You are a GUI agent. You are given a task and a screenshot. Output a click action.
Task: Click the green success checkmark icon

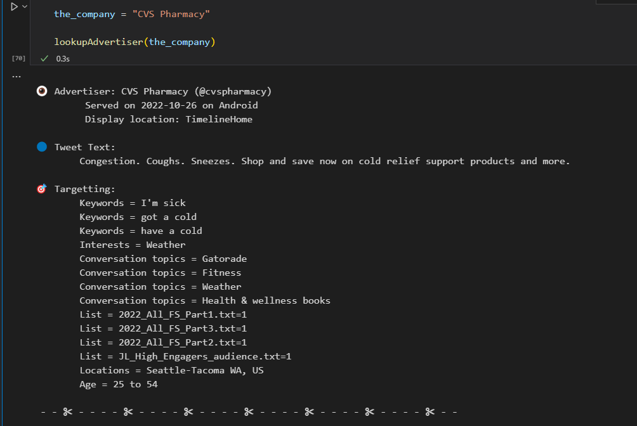coord(44,58)
